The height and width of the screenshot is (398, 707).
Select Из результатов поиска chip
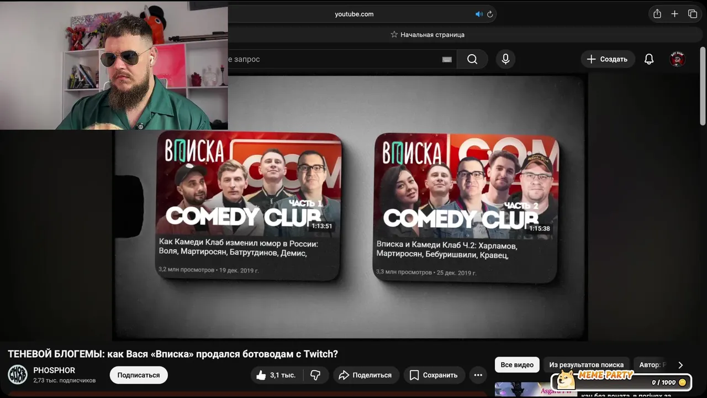[x=587, y=365]
